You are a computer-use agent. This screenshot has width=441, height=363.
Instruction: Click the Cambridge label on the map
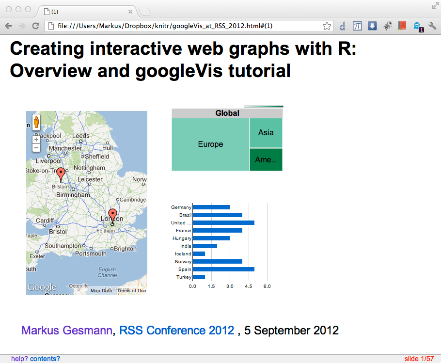point(133,200)
